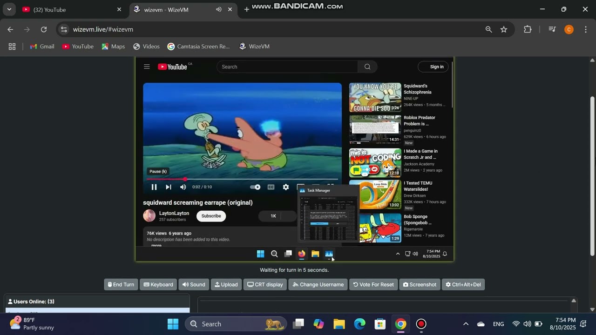The image size is (596, 335).
Task: Click Task Manager icon in the VM taskbar
Action: 329,254
